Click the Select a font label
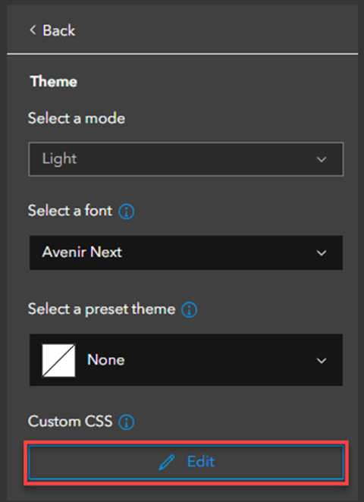364x502 pixels. (x=70, y=211)
